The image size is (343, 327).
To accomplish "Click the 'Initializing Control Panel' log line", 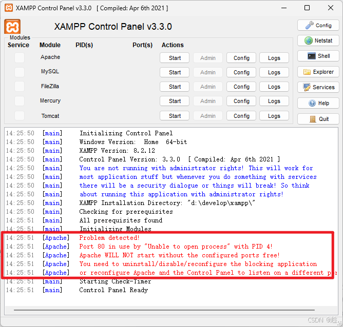I will [126, 133].
